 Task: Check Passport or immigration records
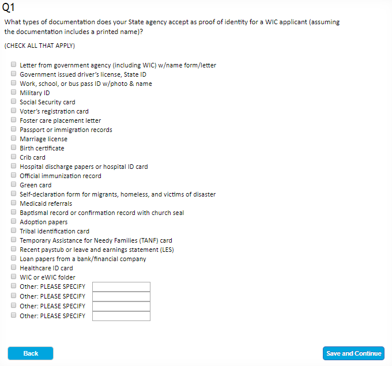pos(13,129)
